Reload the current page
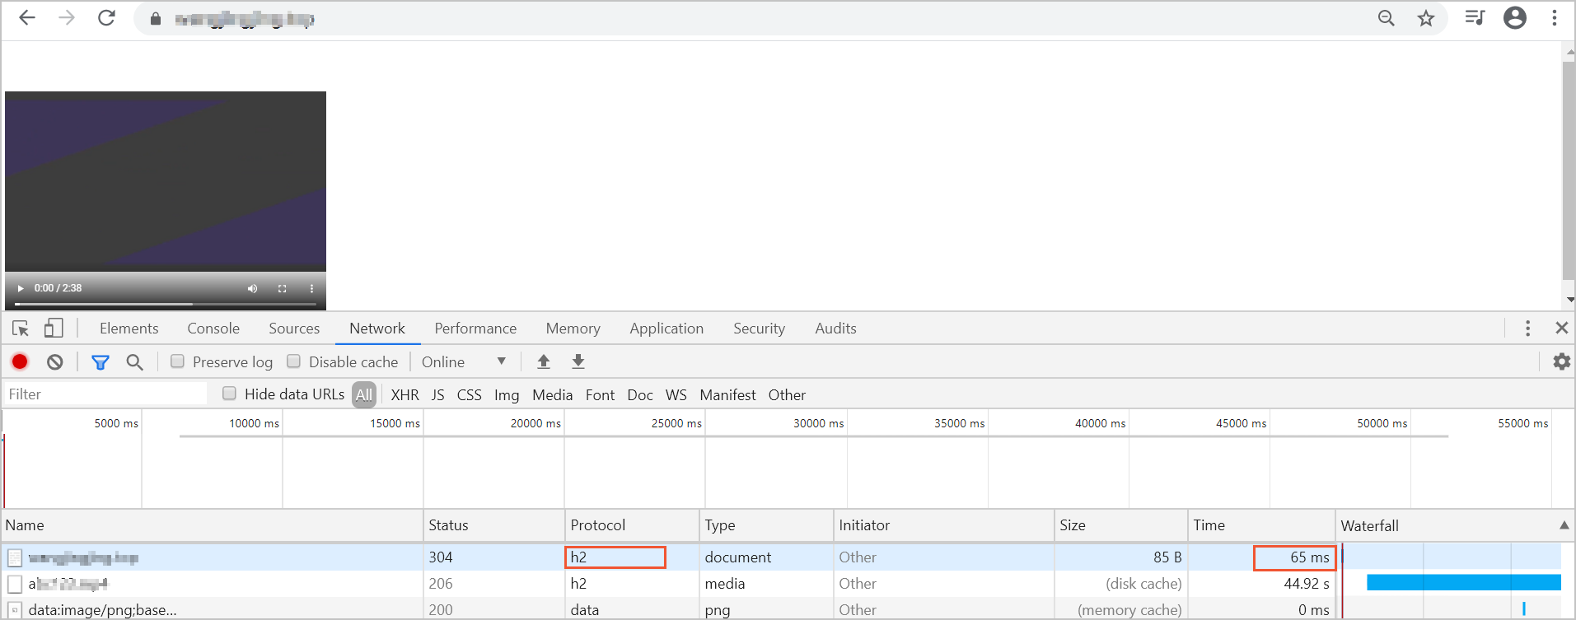The height and width of the screenshot is (620, 1576). point(106,18)
